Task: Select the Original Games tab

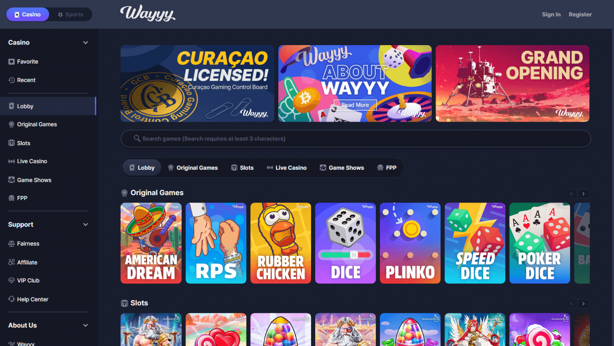Action: click(193, 168)
